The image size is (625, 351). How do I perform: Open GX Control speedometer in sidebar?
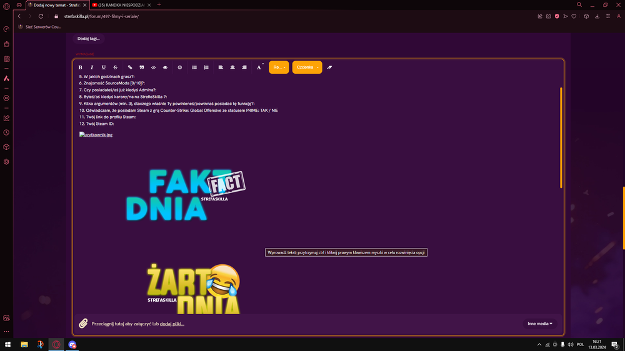point(6,29)
